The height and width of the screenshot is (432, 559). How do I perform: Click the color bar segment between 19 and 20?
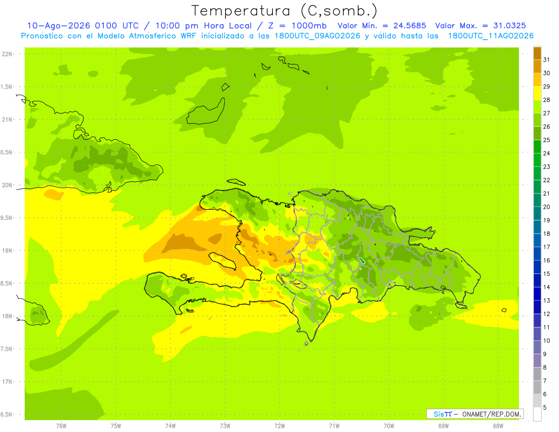(x=537, y=214)
